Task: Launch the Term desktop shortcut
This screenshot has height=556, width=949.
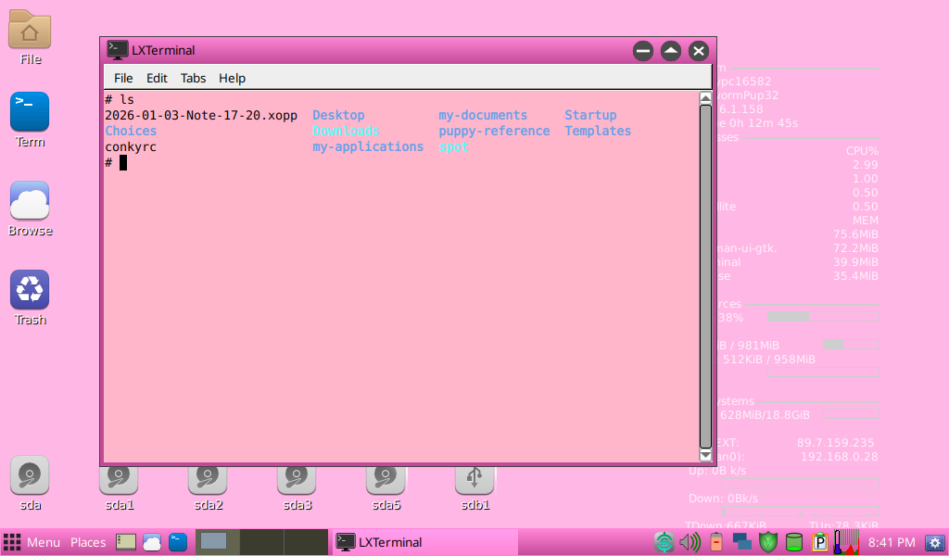Action: tap(30, 112)
